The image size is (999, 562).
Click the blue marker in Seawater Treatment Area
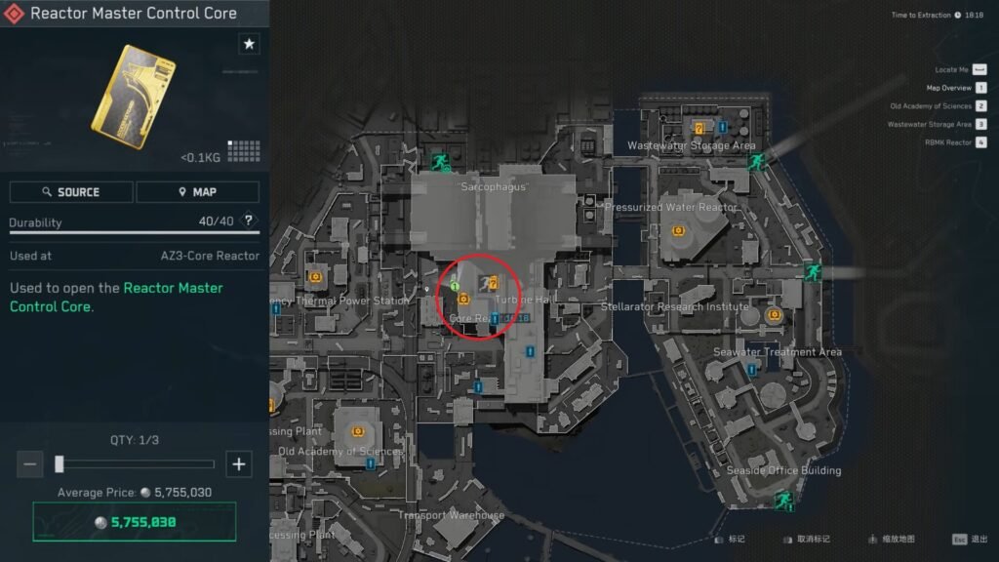tap(752, 370)
